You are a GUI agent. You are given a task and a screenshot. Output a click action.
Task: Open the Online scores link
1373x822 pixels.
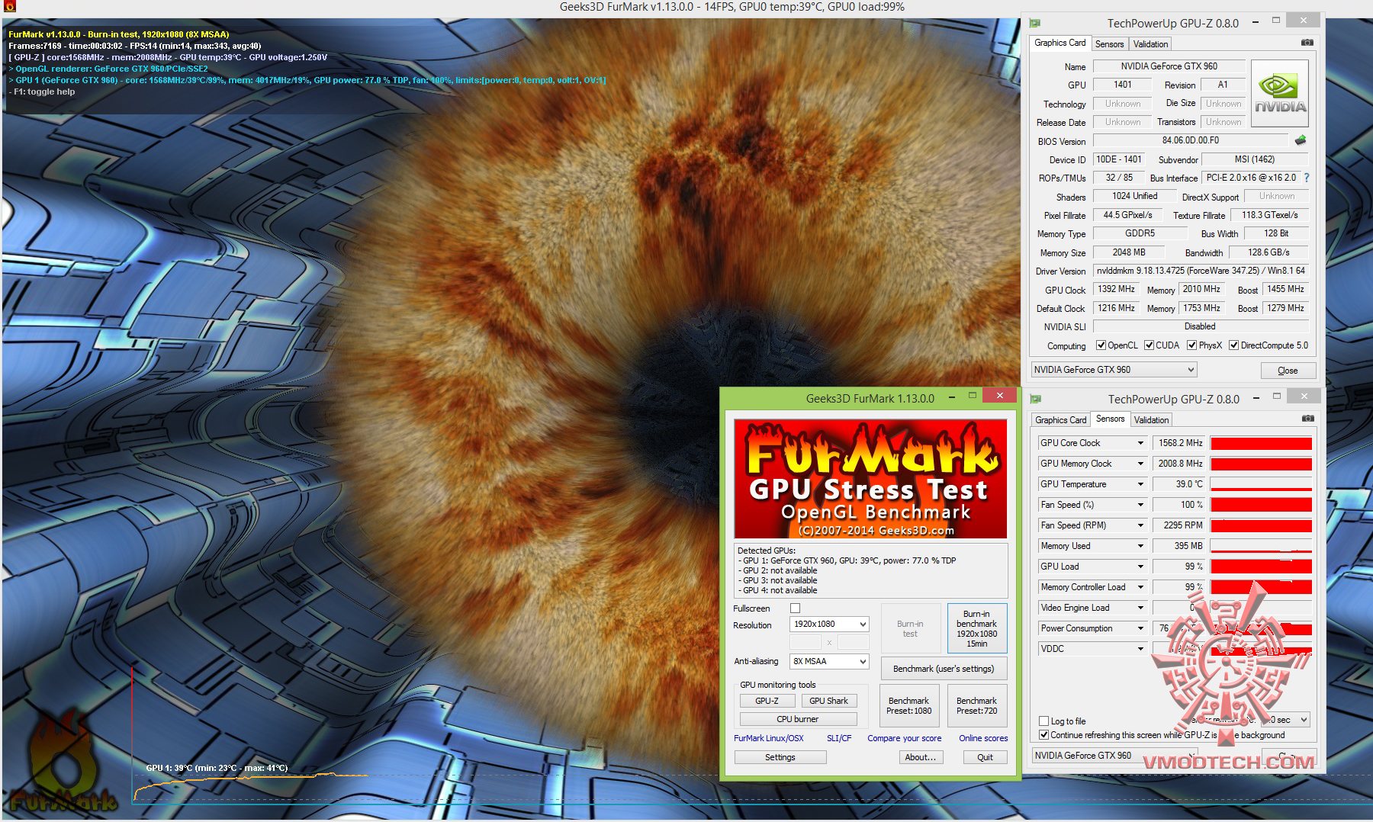(983, 738)
